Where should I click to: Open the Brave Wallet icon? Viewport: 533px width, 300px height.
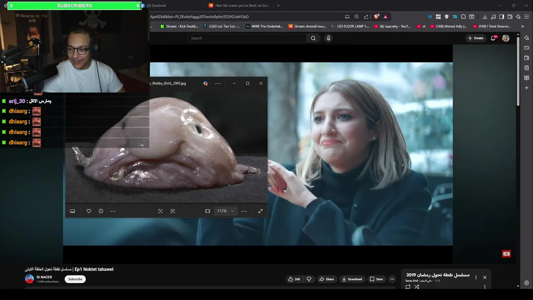pos(510,17)
